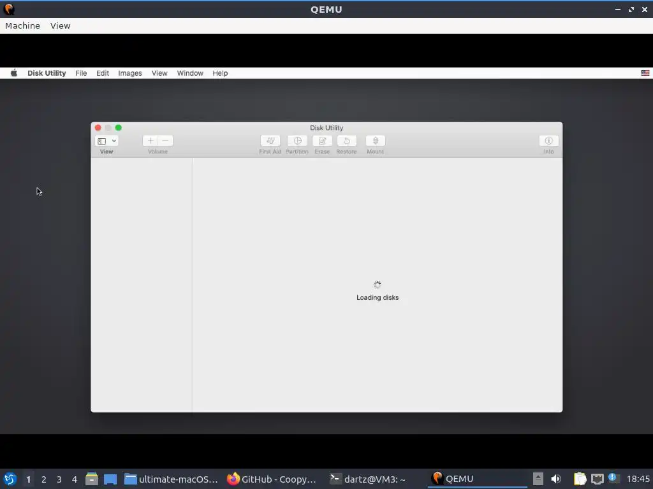Image resolution: width=653 pixels, height=489 pixels.
Task: Open the volume speaker tray icon
Action: [x=556, y=479]
